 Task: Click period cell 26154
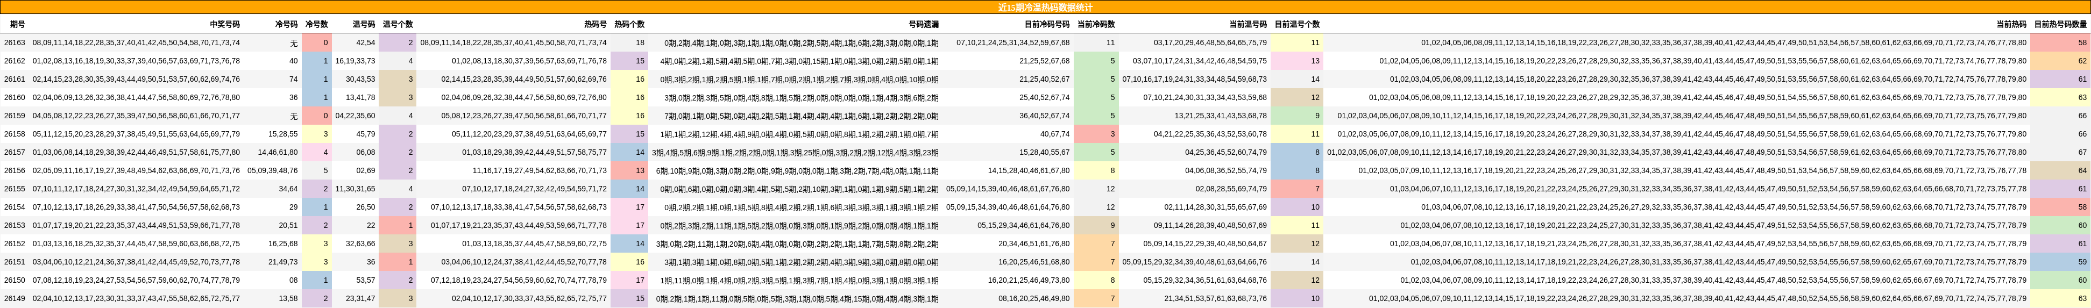(x=15, y=207)
